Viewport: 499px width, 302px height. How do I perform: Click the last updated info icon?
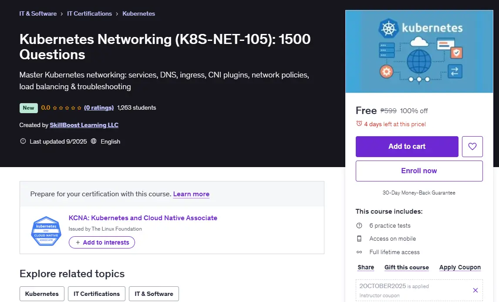(x=23, y=141)
